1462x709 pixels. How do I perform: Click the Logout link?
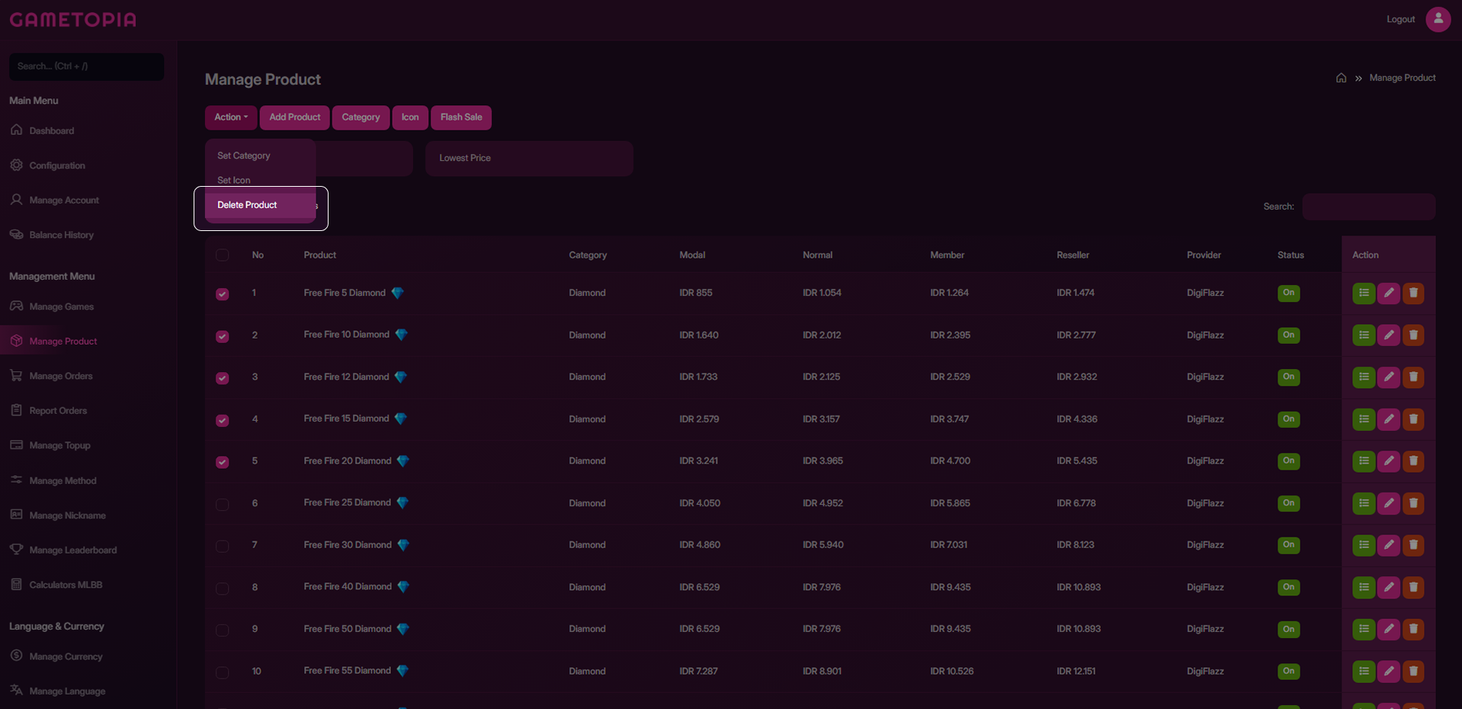pos(1400,19)
